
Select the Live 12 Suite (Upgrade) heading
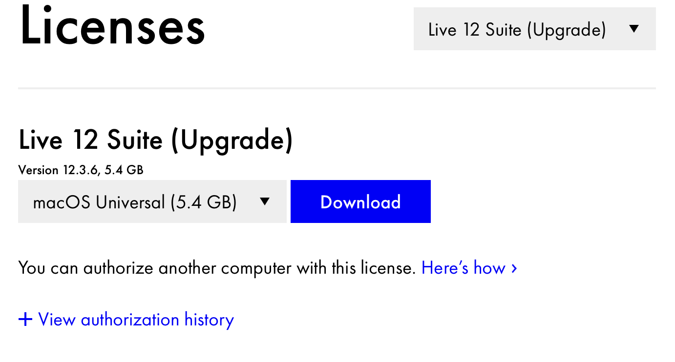click(156, 140)
